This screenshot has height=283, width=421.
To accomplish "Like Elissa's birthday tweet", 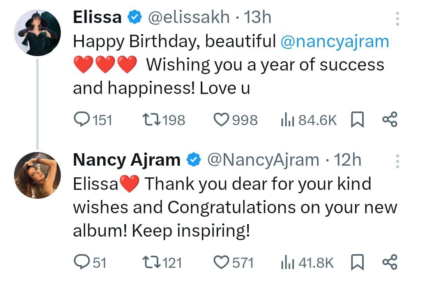I will click(x=222, y=120).
